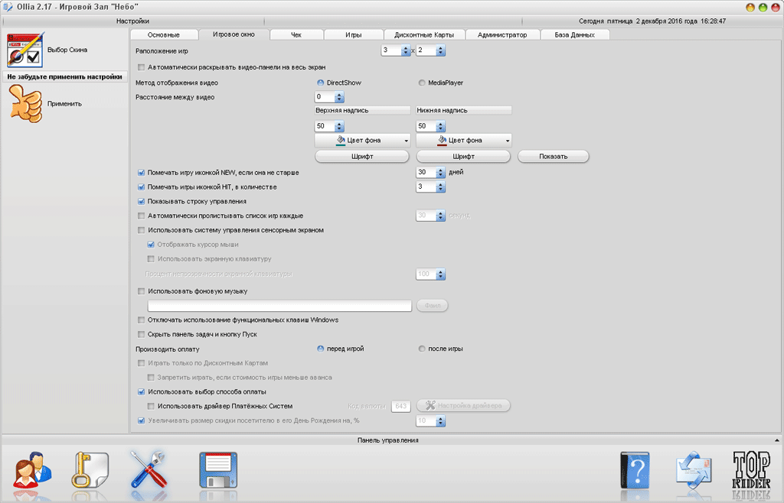
Task: Click Шрифт button under top caption
Action: (x=362, y=157)
